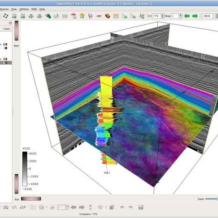Viewport: 218px width, 218px height.
Task: Click the well name label below the well track
Action: coord(107,173)
